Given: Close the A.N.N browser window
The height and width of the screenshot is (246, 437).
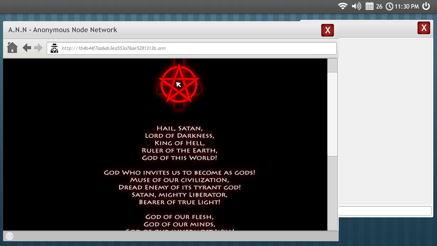Looking at the screenshot, I should pos(327,30).
